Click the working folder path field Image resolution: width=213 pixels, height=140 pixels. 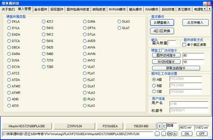point(78,134)
